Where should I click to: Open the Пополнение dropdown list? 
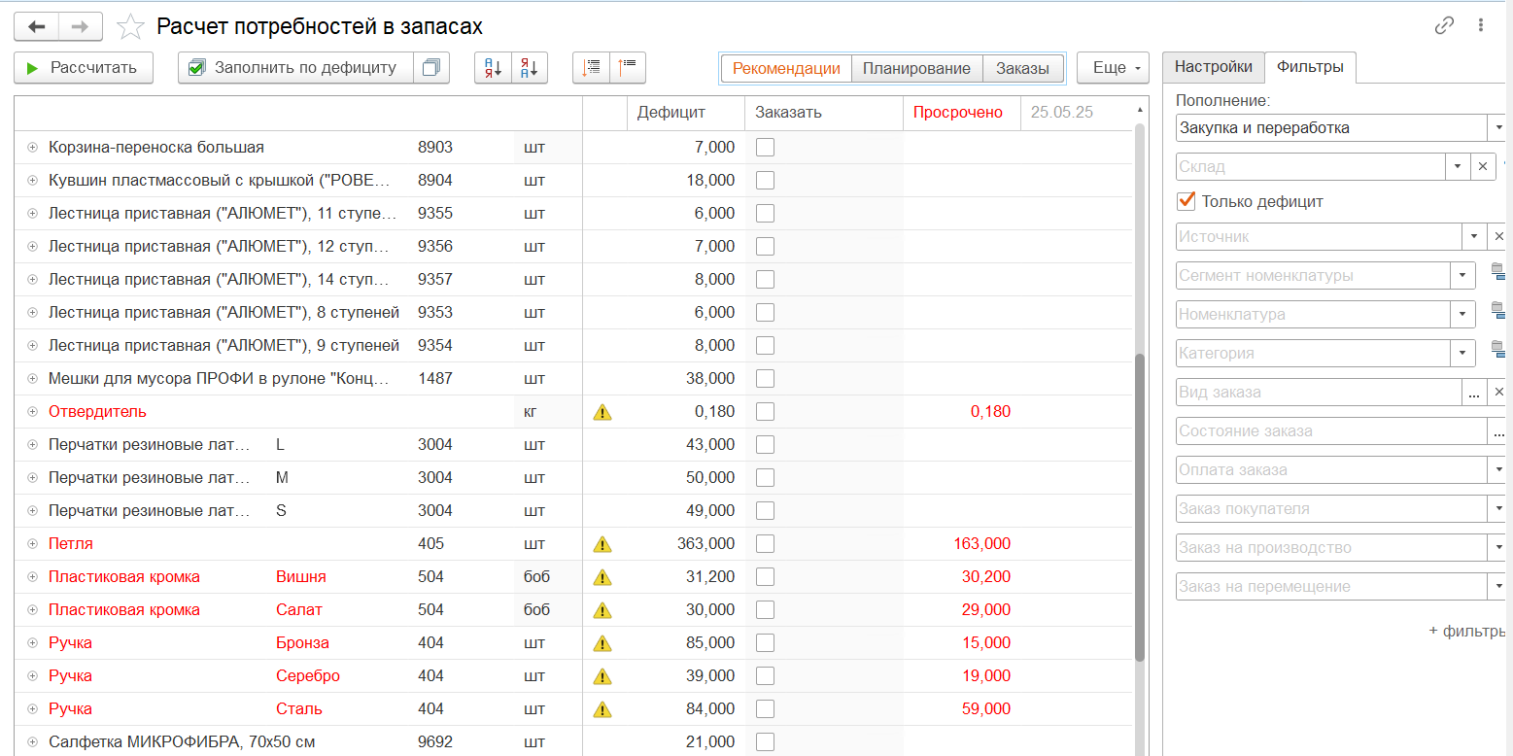coord(1496,127)
